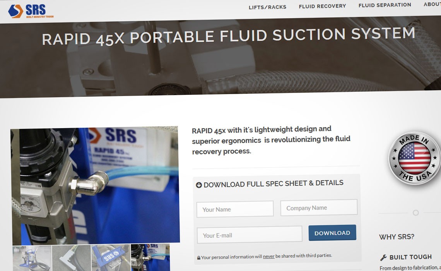The height and width of the screenshot is (271, 441).
Task: Click the download arrow icon beside spec sheet heading
Action: (199, 185)
